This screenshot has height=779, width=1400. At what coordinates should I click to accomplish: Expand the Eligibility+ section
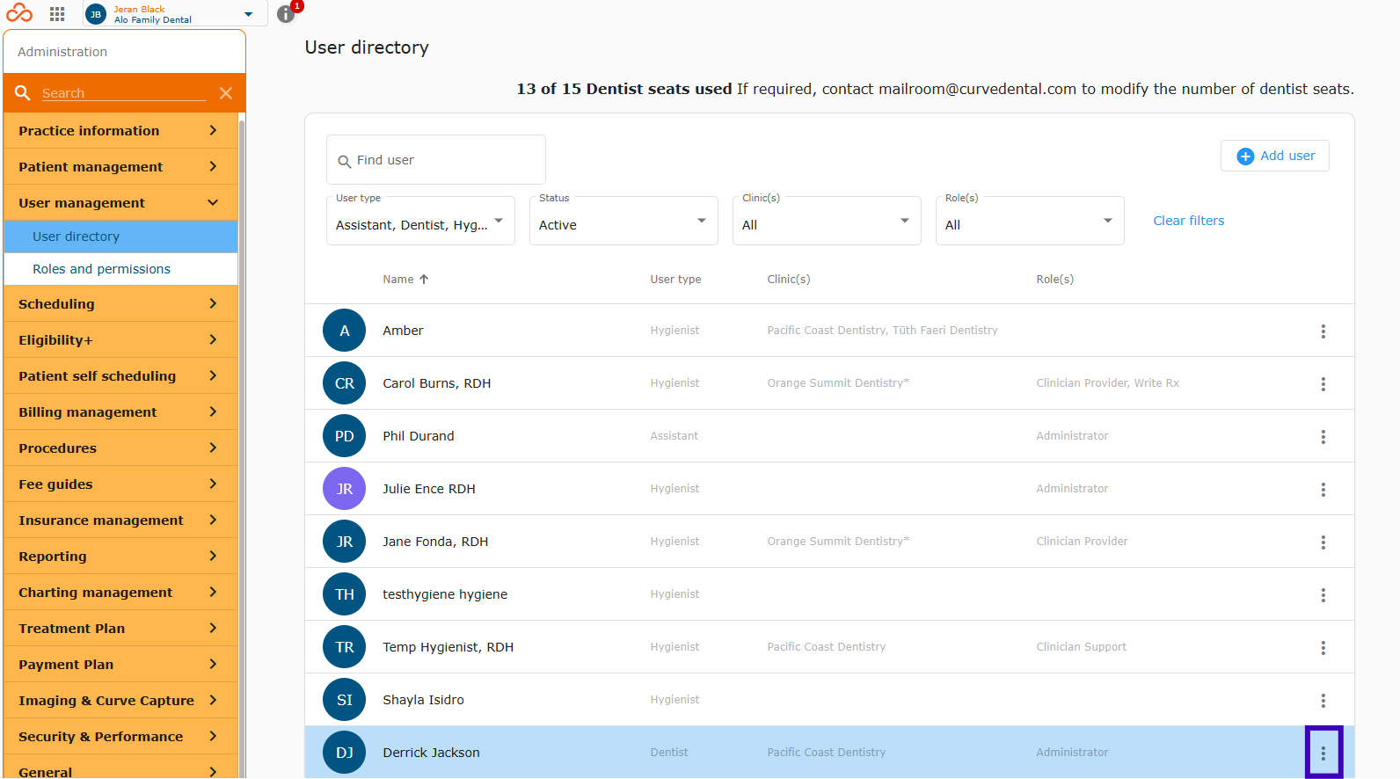click(120, 340)
